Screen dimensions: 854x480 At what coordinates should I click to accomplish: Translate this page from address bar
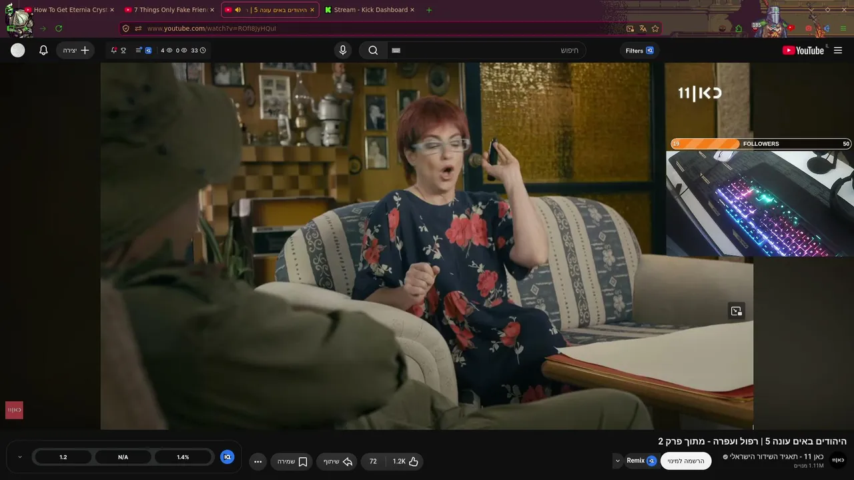643,29
